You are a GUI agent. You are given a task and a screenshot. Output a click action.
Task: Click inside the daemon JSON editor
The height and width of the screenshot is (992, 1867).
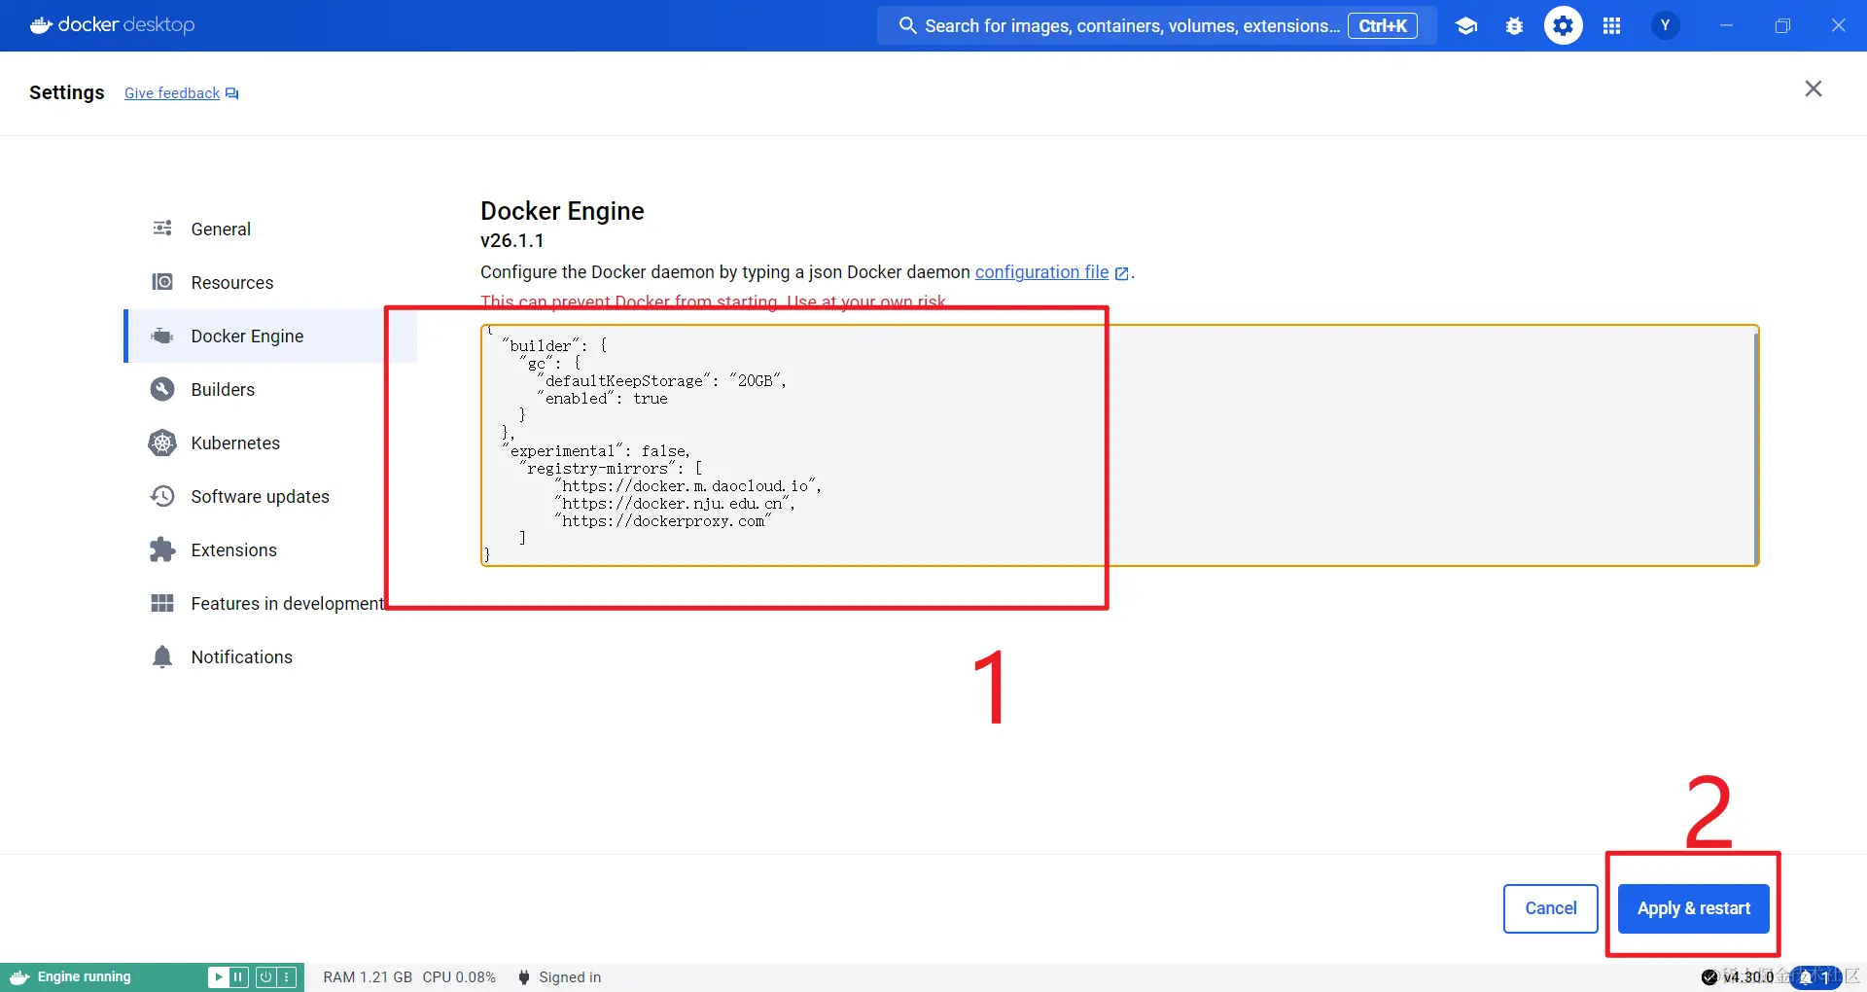1119,445
